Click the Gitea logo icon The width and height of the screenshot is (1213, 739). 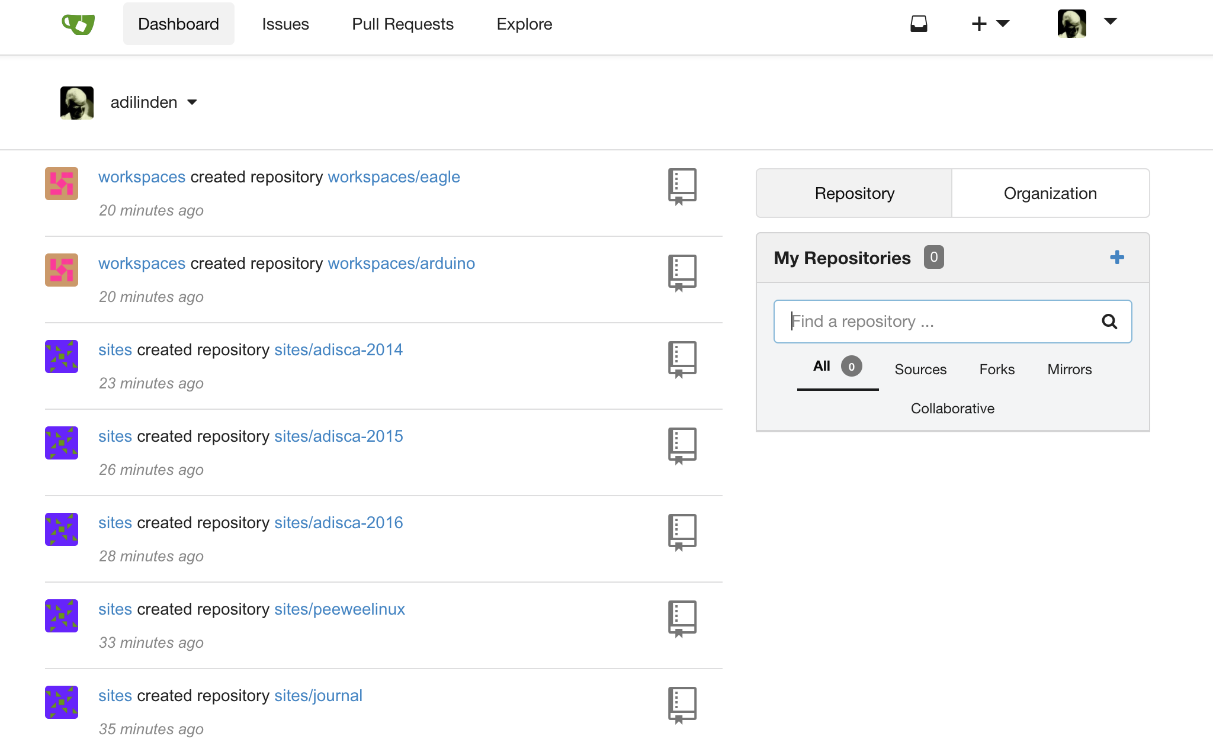pos(77,24)
